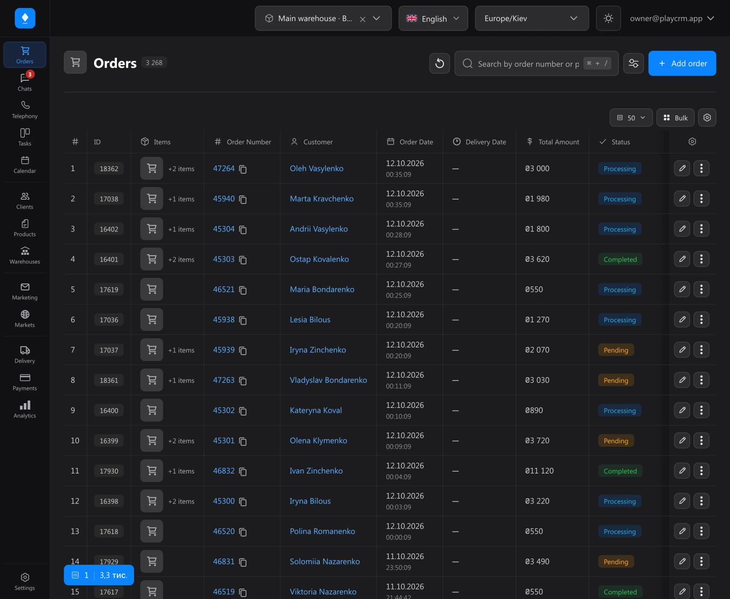Edit the Oleh Vasylenko order
Screen dimensions: 730x599
pos(682,168)
